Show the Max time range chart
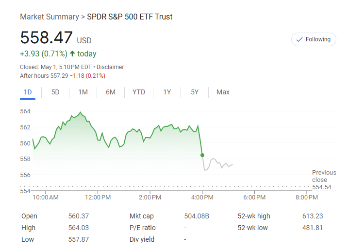The height and width of the screenshot is (251, 348). (x=223, y=92)
